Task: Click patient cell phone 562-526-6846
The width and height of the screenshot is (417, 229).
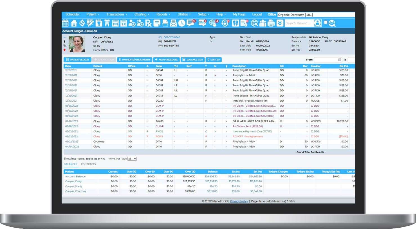Action: tap(172, 37)
